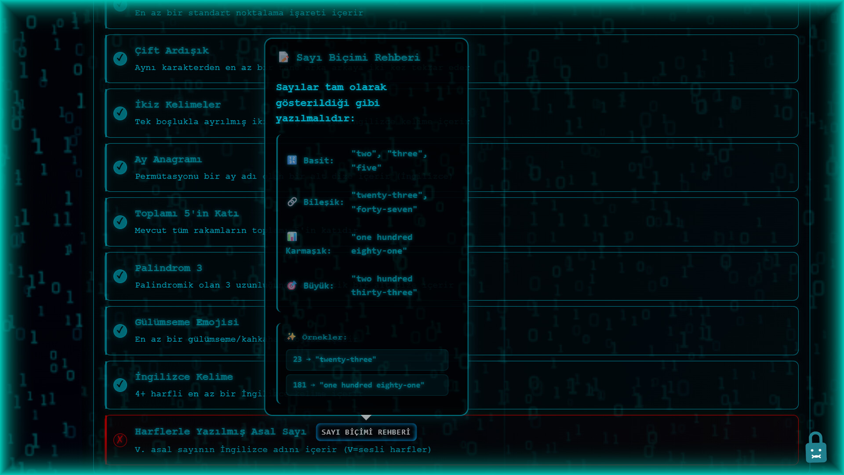Click the Palindrom 3 rule checkmark

click(120, 276)
